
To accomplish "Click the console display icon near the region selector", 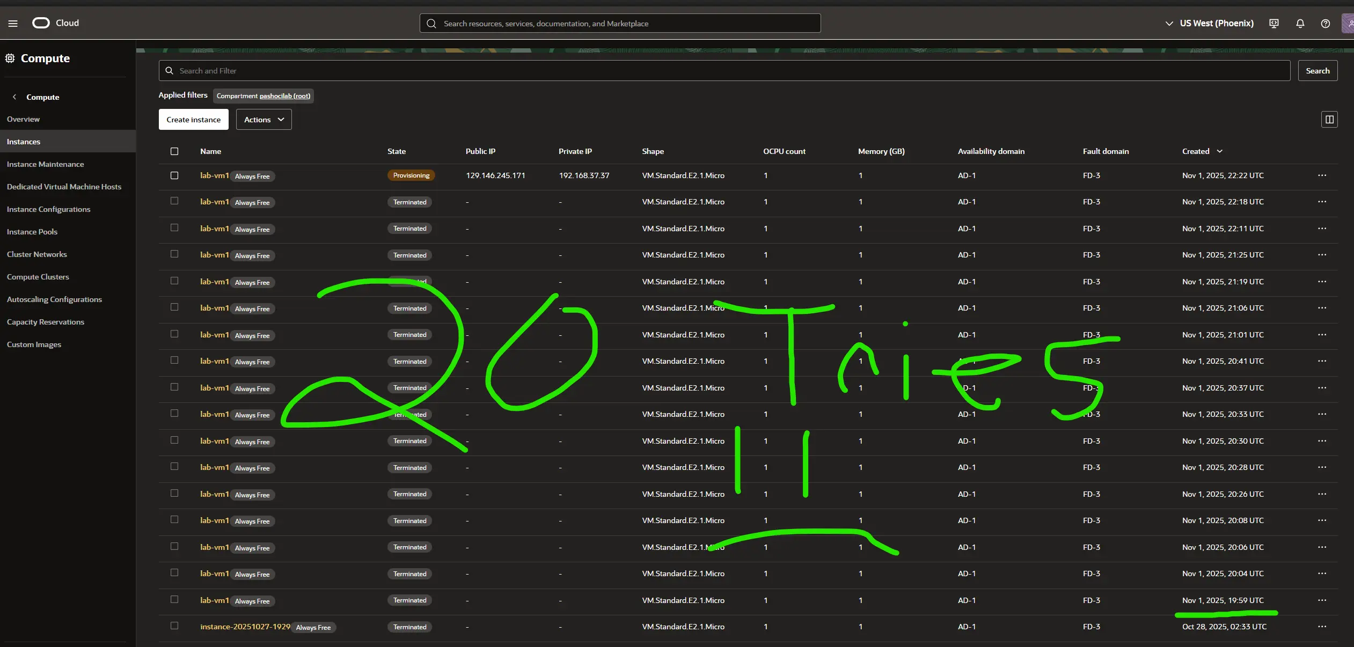I will (x=1274, y=23).
